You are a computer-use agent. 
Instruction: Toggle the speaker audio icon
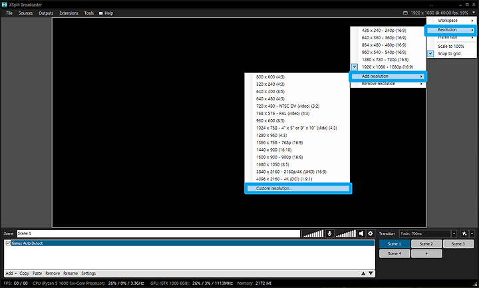click(361, 233)
